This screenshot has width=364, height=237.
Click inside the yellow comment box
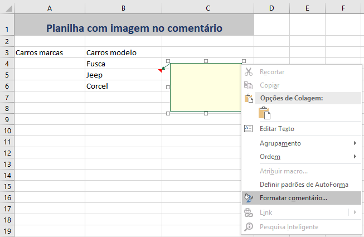point(206,88)
